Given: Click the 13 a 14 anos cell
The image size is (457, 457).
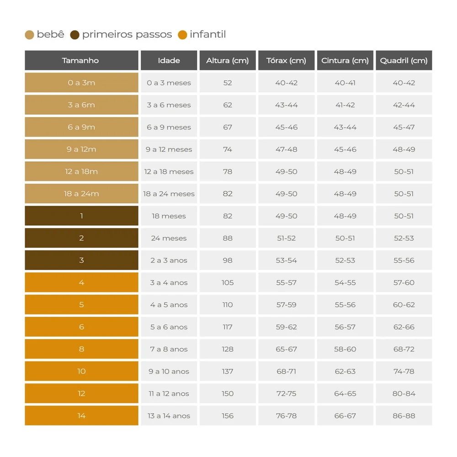Looking at the screenshot, I should click(169, 415).
